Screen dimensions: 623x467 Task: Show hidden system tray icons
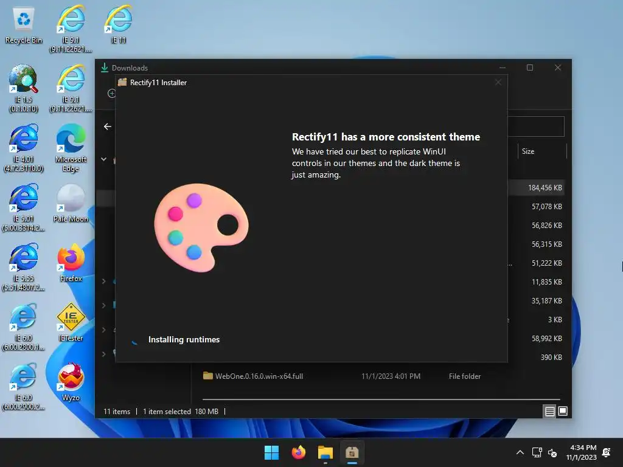[x=520, y=452]
